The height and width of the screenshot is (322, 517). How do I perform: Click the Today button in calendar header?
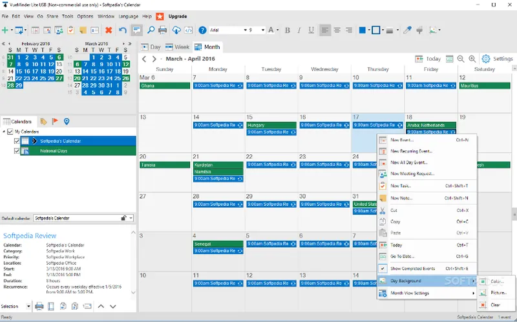428,59
